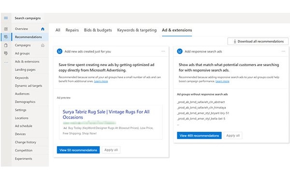Switch to the Repairs tab
Screen dimensions: 290x181
coord(72,30)
